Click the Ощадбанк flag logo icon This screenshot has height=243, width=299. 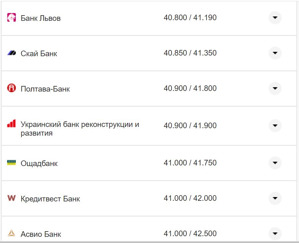11,163
